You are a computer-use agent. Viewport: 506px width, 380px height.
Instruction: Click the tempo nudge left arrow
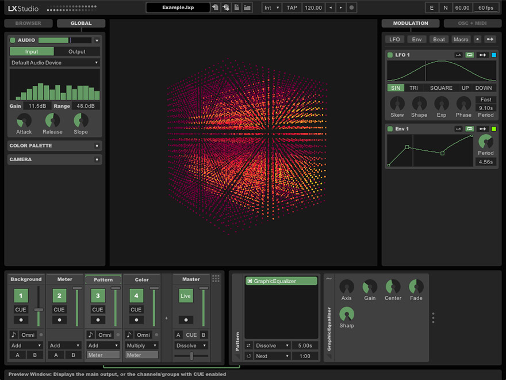point(331,7)
